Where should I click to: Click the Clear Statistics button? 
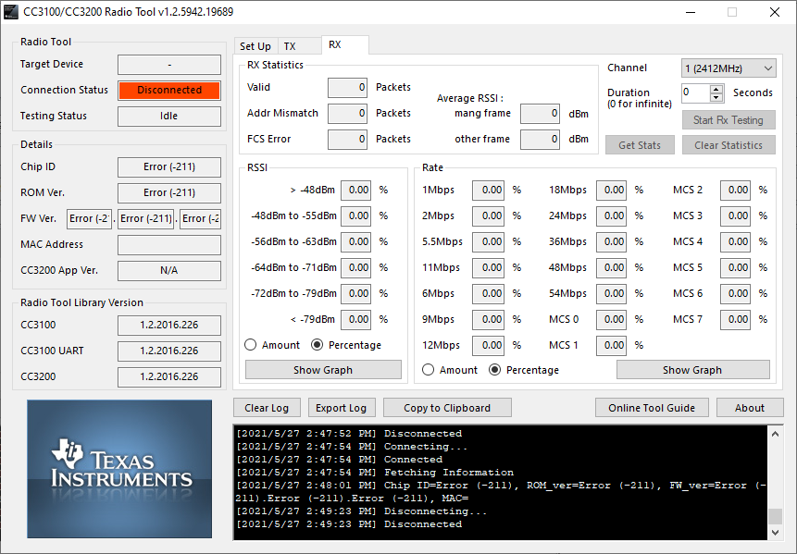[729, 145]
